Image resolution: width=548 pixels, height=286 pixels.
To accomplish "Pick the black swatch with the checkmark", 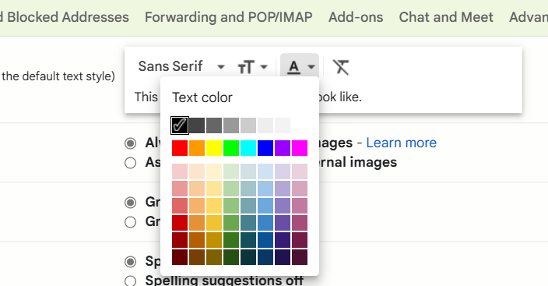I will (x=180, y=125).
